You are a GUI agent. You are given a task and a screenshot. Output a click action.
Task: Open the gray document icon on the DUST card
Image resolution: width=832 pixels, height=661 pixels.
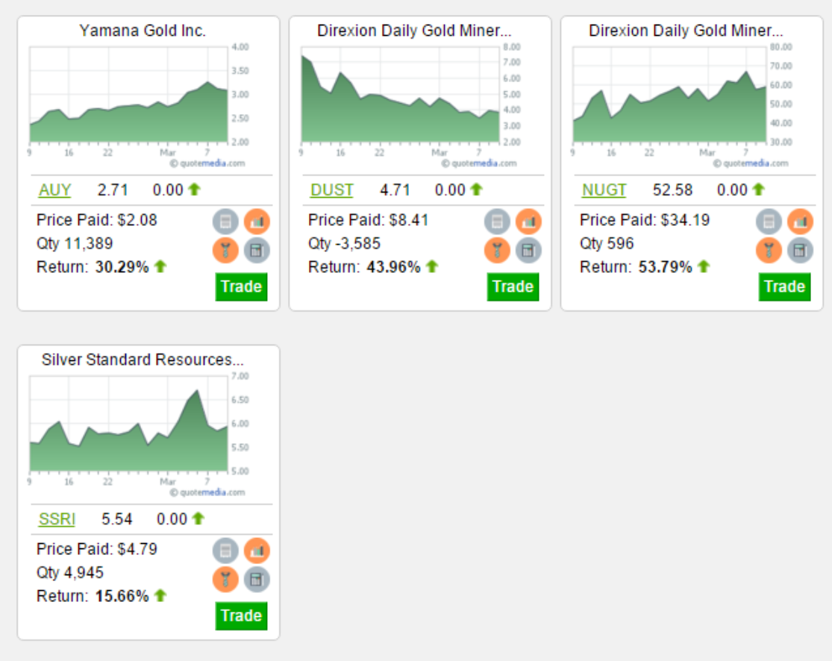click(x=497, y=222)
